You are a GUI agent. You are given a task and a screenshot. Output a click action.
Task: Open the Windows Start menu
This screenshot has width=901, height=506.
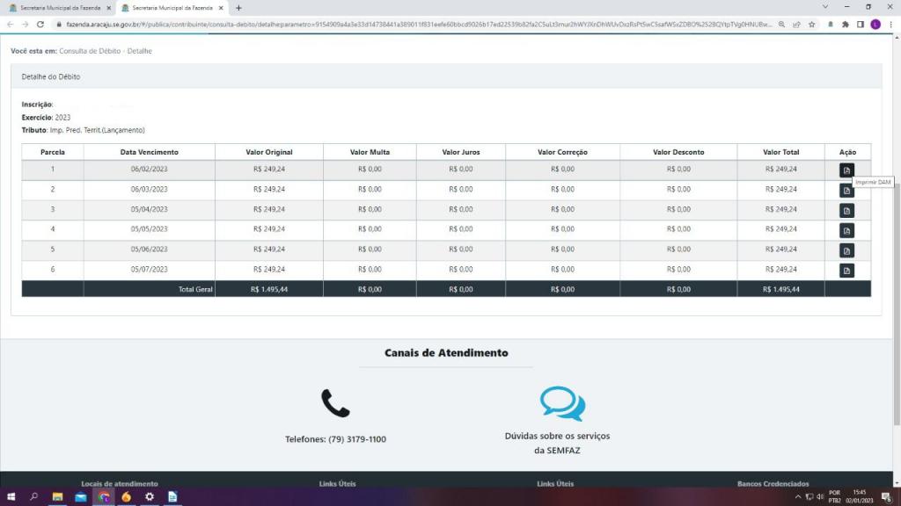pyautogui.click(x=11, y=496)
